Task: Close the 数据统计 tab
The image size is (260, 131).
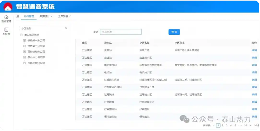Action: coord(52,16)
